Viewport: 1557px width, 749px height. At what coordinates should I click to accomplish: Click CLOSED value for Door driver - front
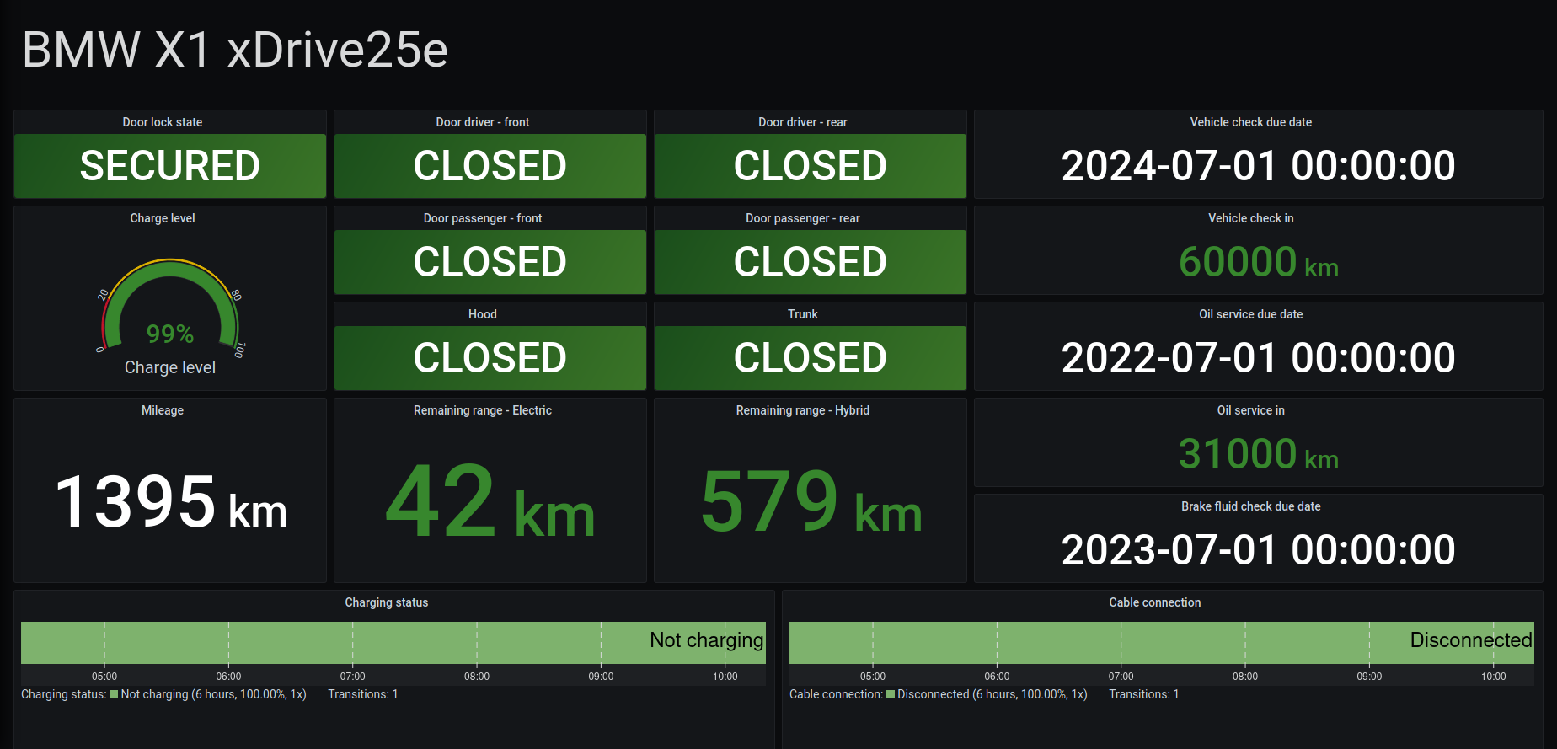(x=490, y=166)
